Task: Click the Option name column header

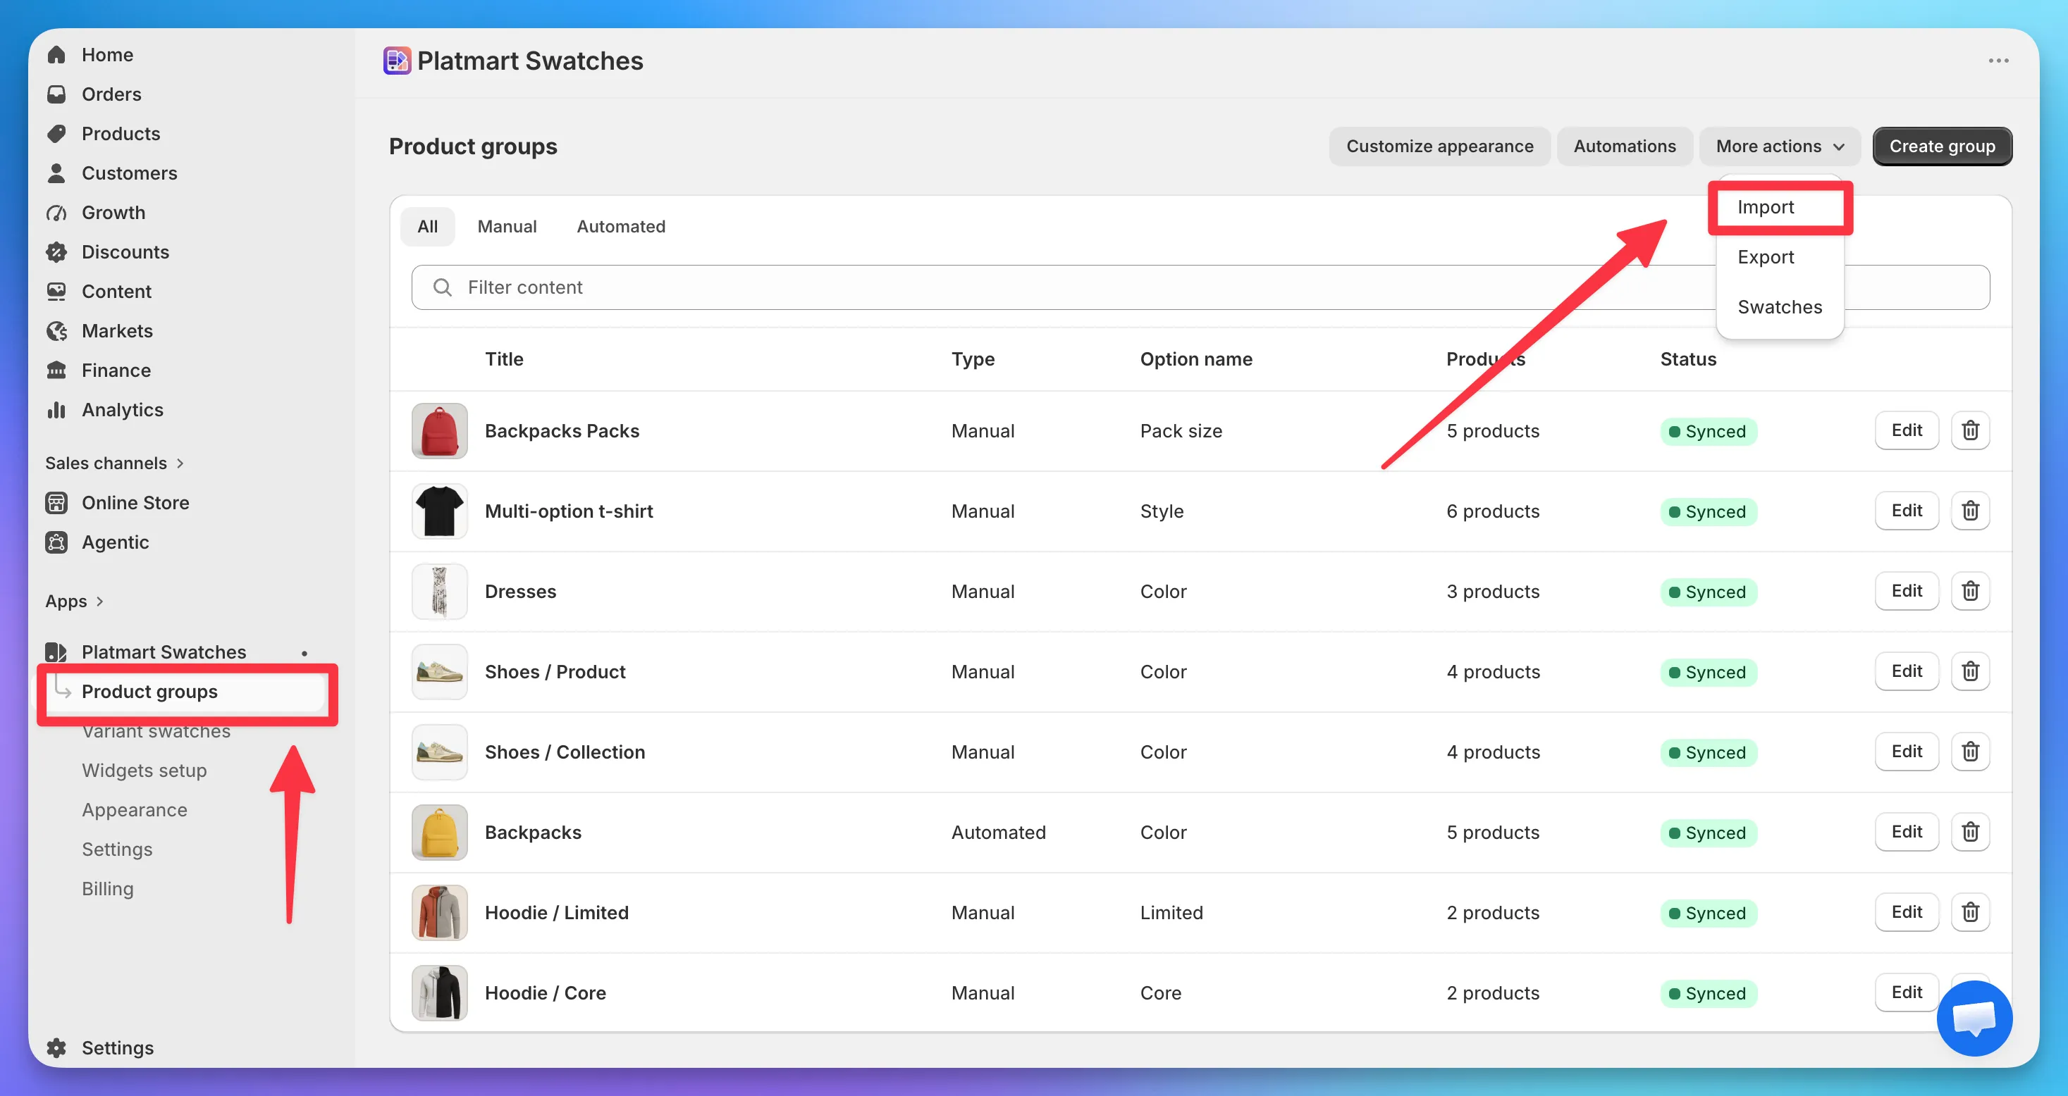Action: [x=1196, y=359]
